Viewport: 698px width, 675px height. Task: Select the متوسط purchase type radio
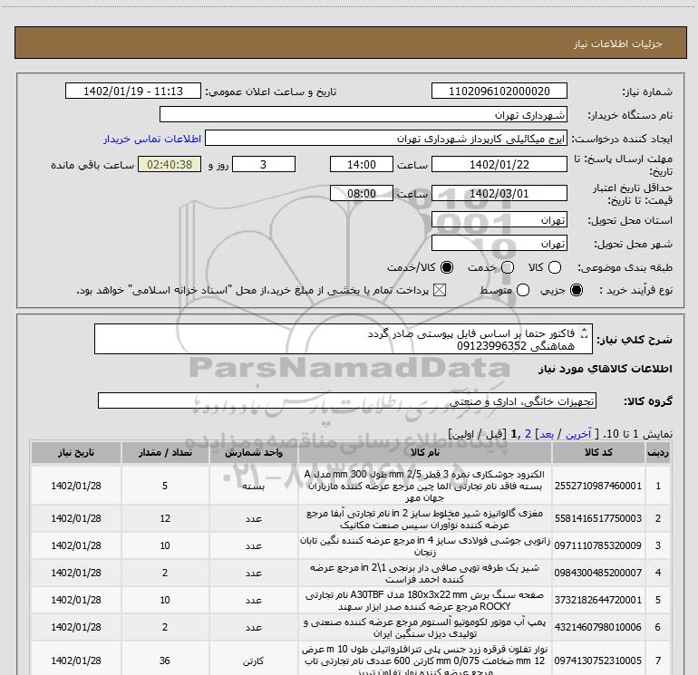[523, 290]
